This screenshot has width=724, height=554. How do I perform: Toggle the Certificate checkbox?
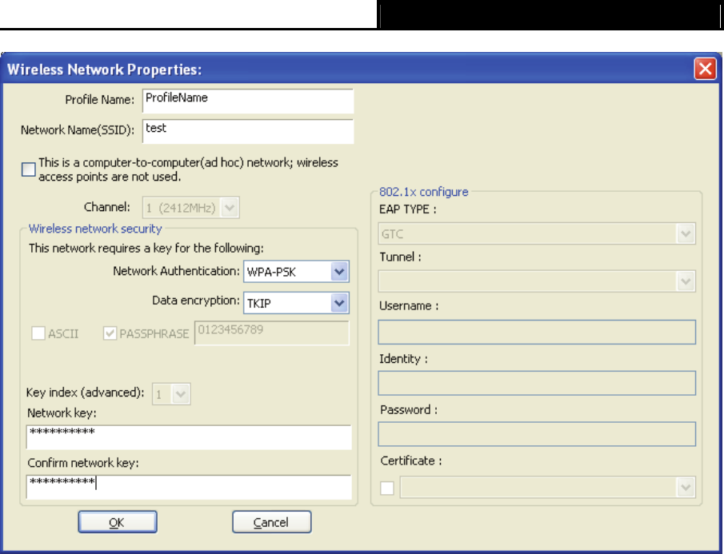387,488
